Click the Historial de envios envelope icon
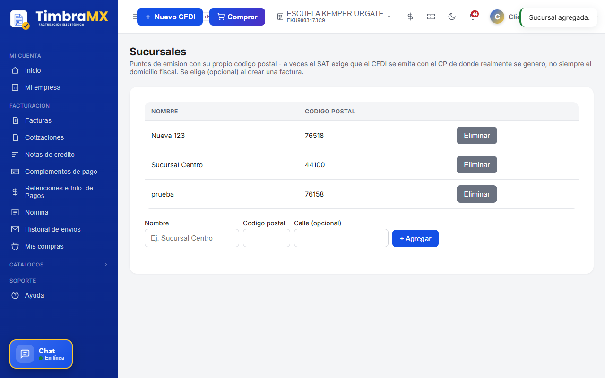The image size is (605, 378). click(x=15, y=229)
